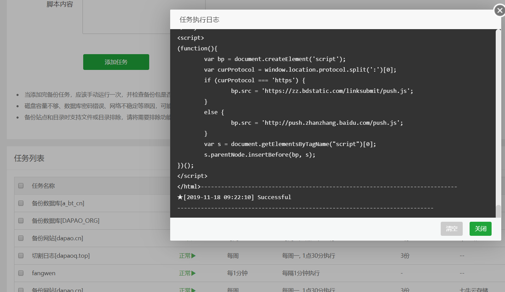Click the log line containing bdstatic.com/linksubmit/push.js
The width and height of the screenshot is (505, 292).
click(322, 91)
